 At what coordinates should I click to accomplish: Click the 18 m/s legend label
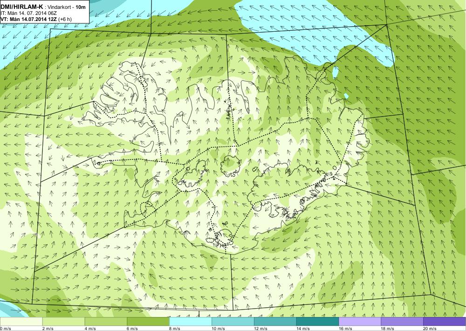tap(388, 329)
